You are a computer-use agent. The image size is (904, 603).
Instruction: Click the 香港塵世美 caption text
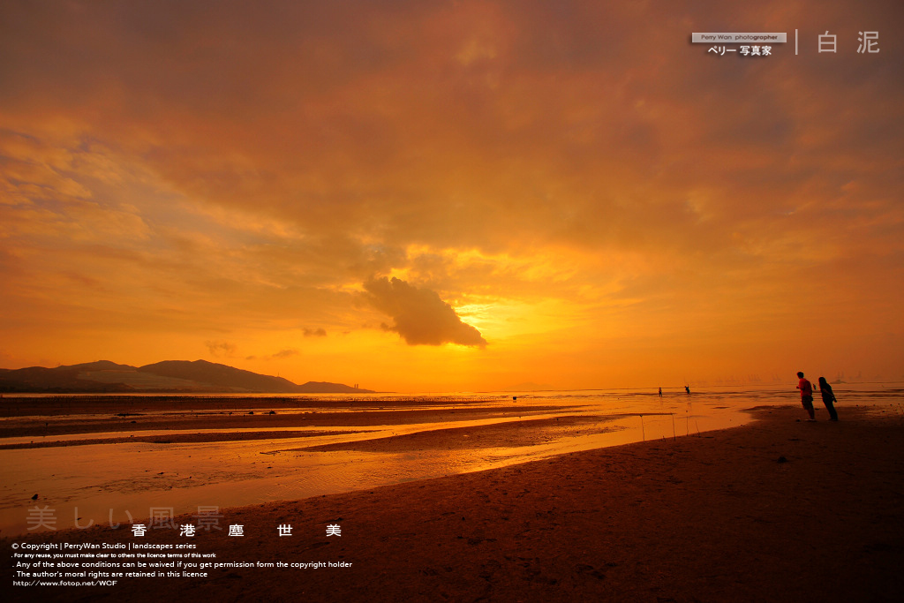pyautogui.click(x=237, y=531)
